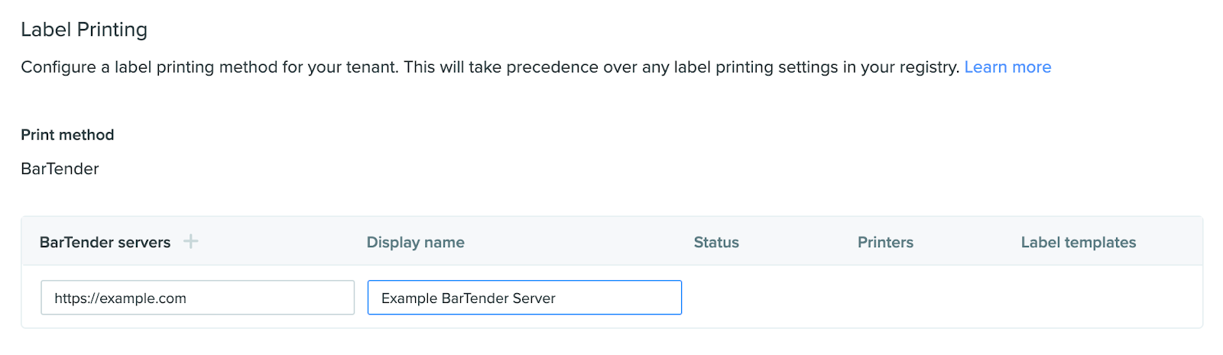Open the Learn more link
Image resolution: width=1223 pixels, height=355 pixels.
[1007, 67]
